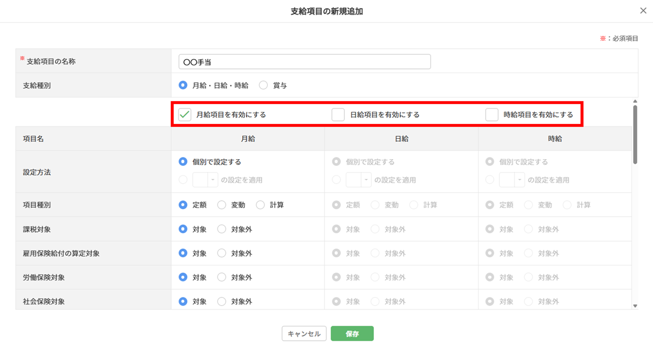
Task: Select 賞与 payment type radio
Action: pyautogui.click(x=263, y=86)
